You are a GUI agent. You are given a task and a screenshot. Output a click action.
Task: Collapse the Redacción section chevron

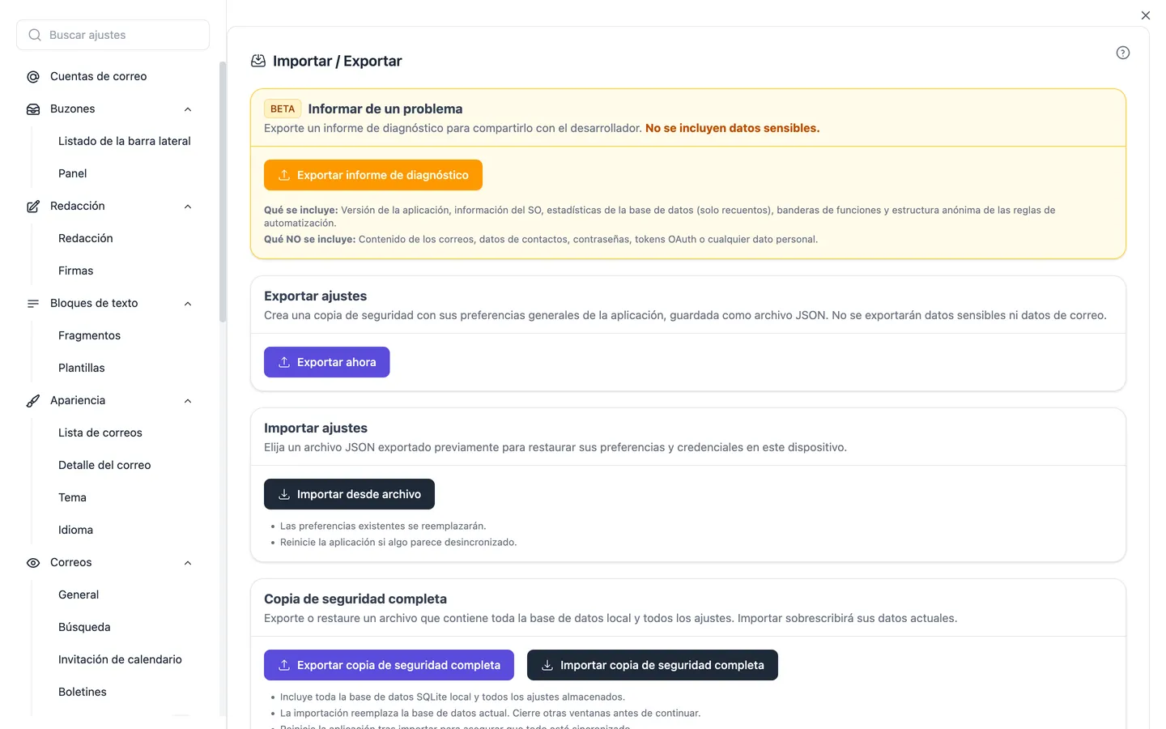click(x=188, y=207)
